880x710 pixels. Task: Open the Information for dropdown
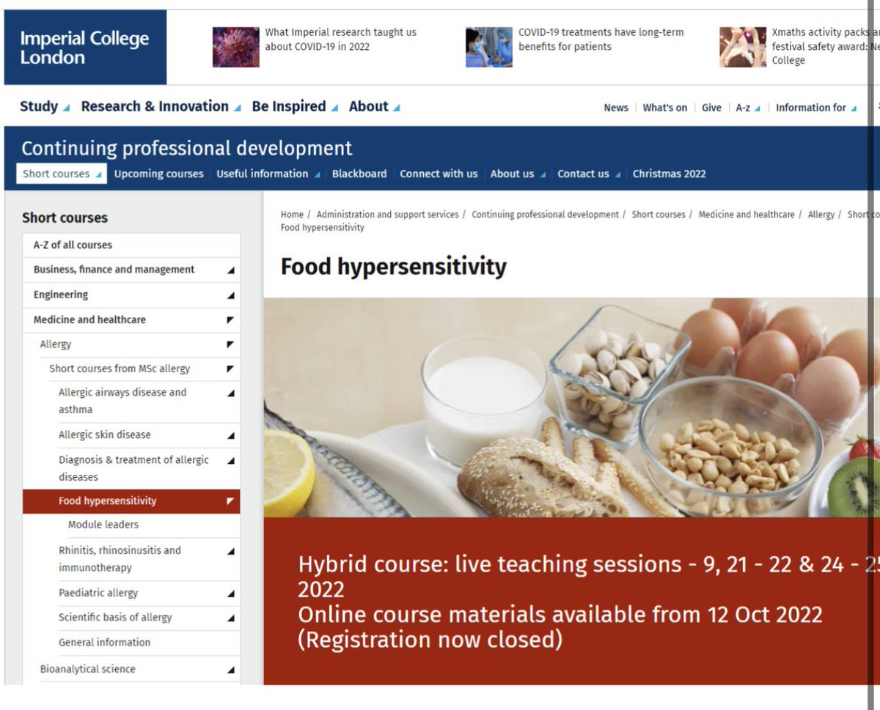(815, 108)
